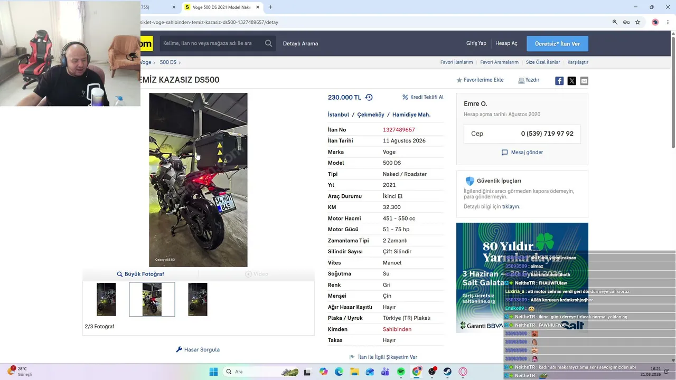Open the Karşılaştır menu item
Image resolution: width=676 pixels, height=380 pixels.
pyautogui.click(x=578, y=62)
